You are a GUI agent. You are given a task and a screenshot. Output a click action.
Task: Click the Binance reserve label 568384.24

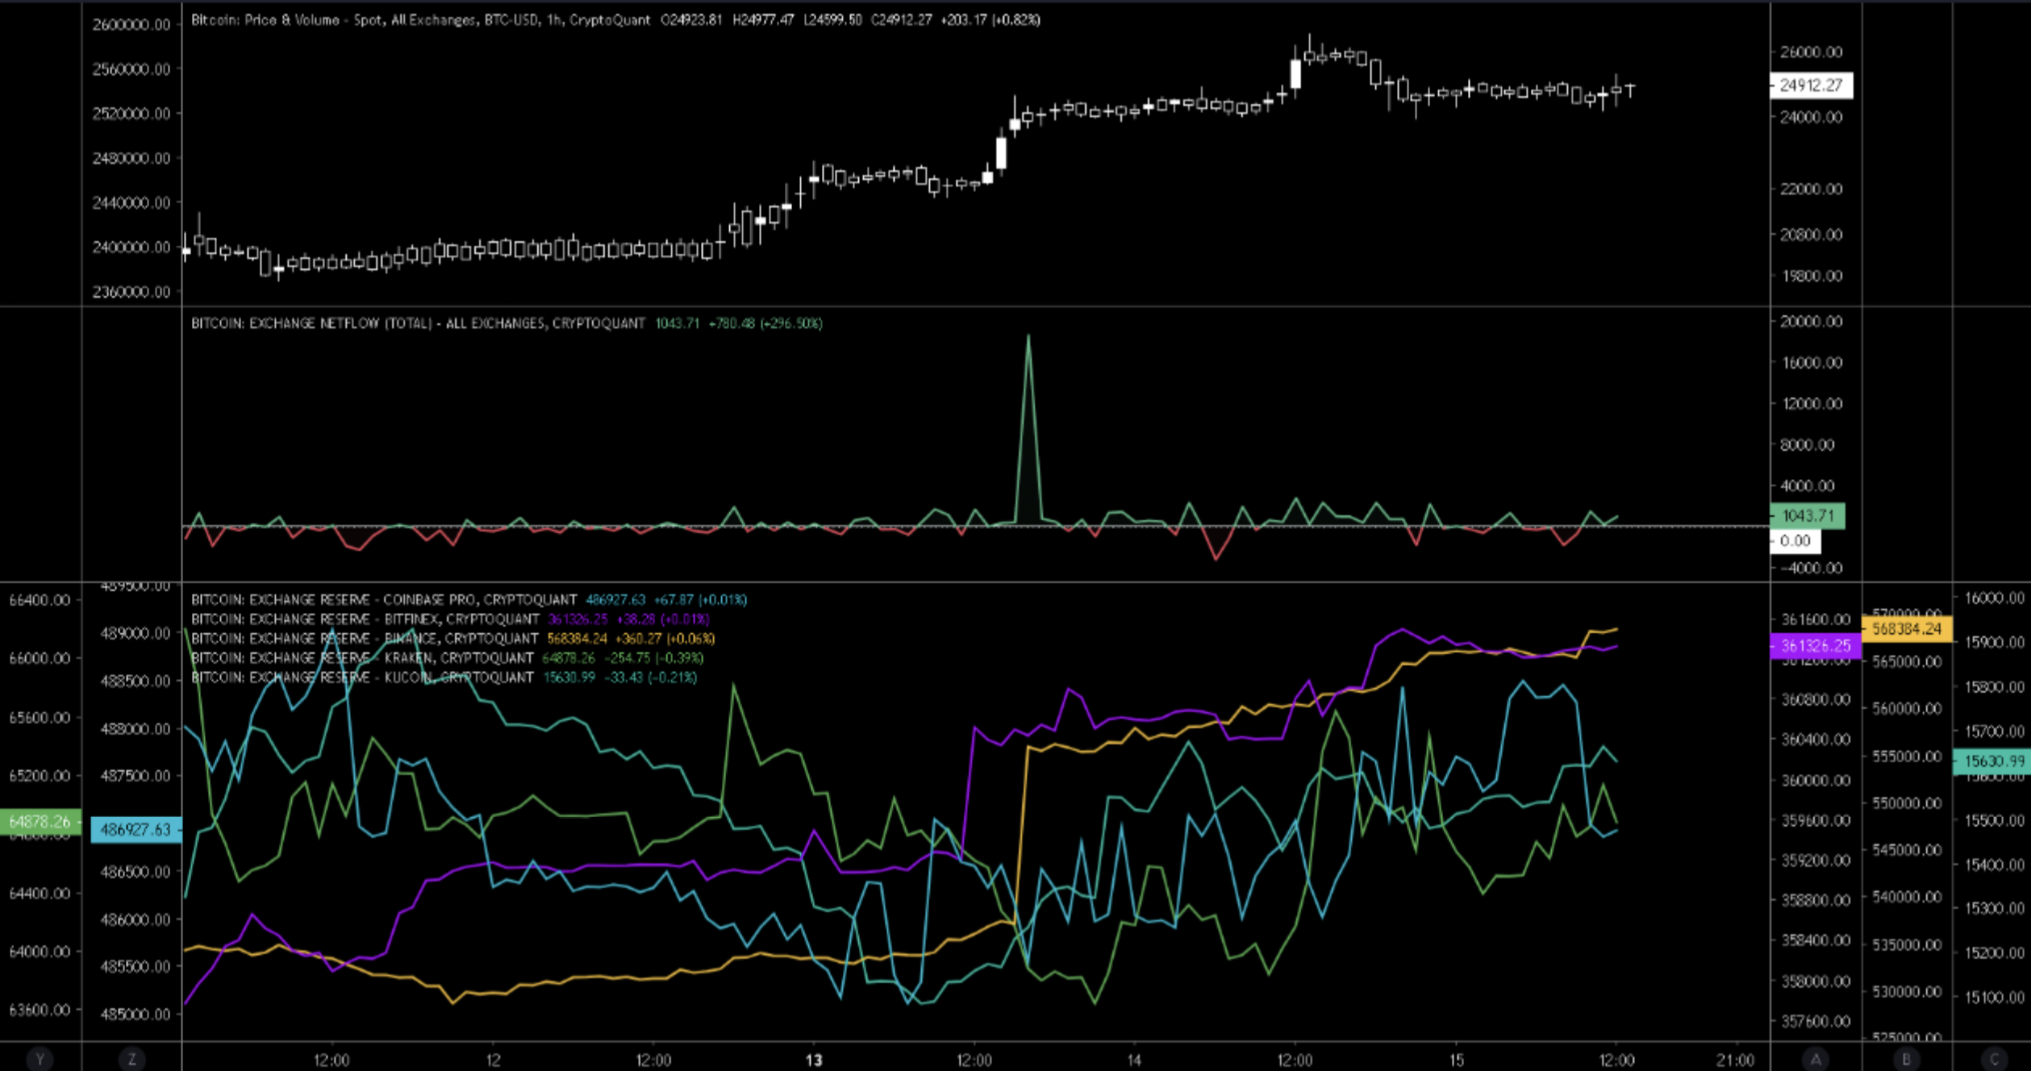click(1907, 629)
